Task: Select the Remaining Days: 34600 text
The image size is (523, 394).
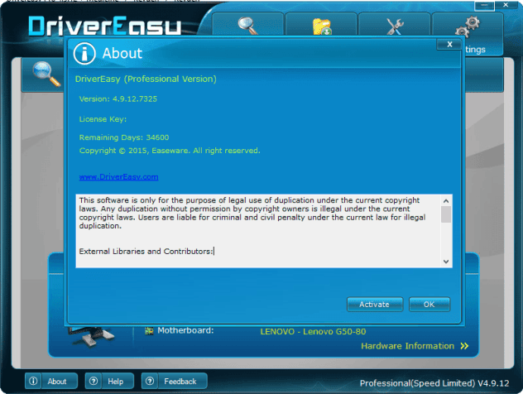Action: tap(124, 137)
